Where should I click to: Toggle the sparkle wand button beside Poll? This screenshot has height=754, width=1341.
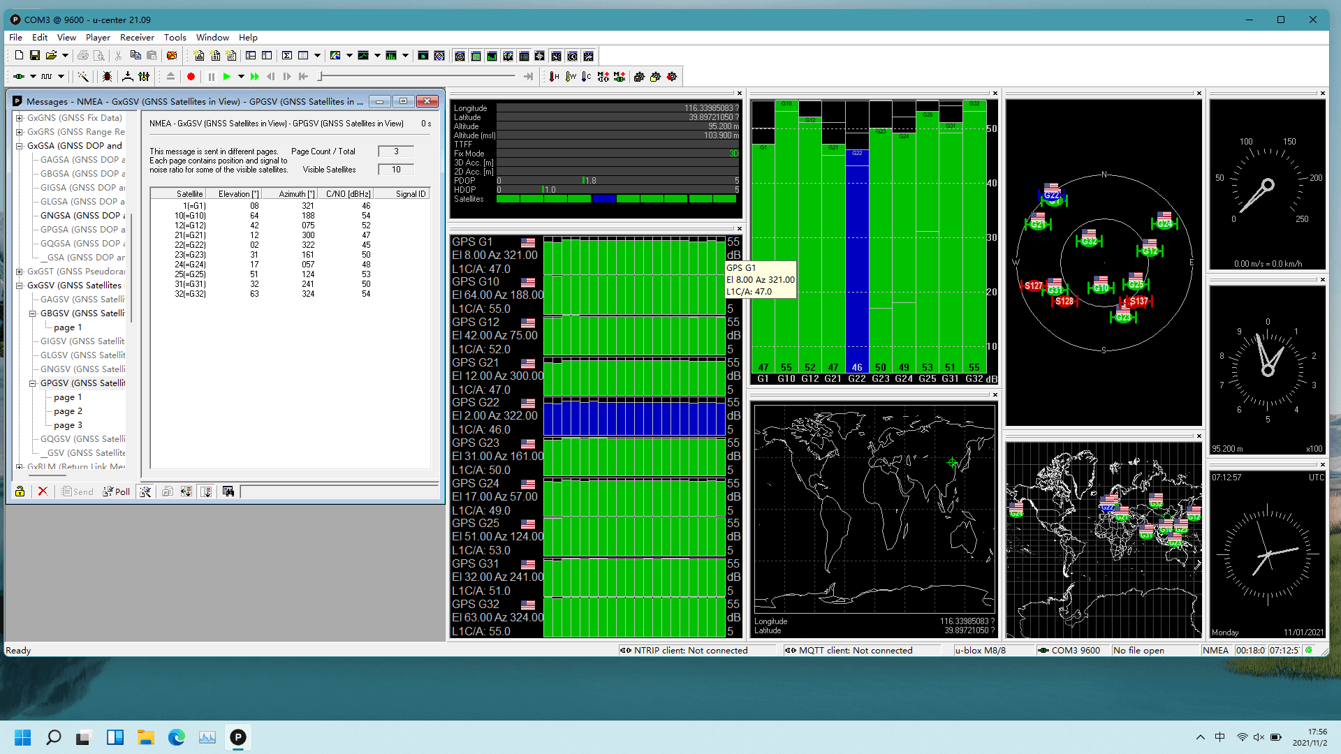click(145, 491)
